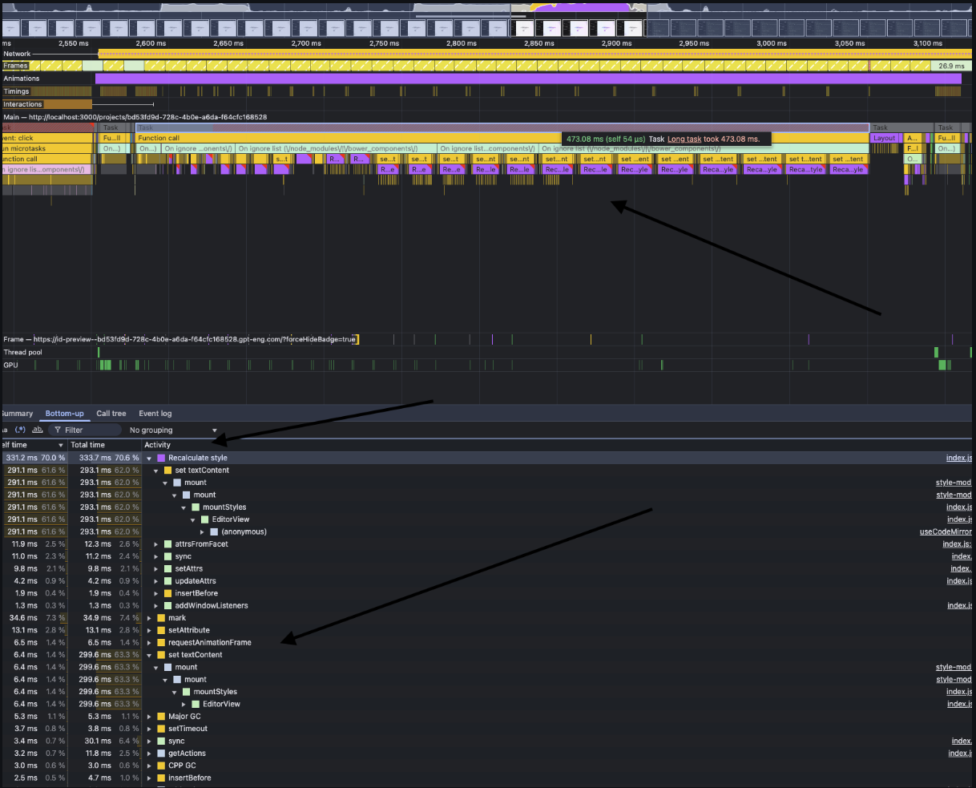Screen dimensions: 976x788
Task: Open useCodeMirror source link for (anonymous)
Action: (x=946, y=532)
